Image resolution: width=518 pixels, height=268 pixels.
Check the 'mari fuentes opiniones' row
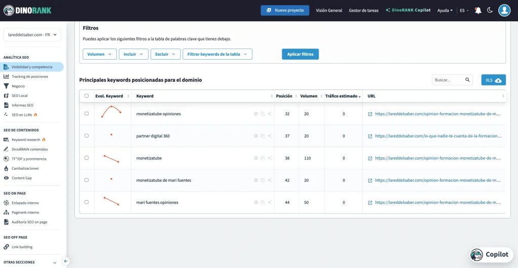click(87, 202)
